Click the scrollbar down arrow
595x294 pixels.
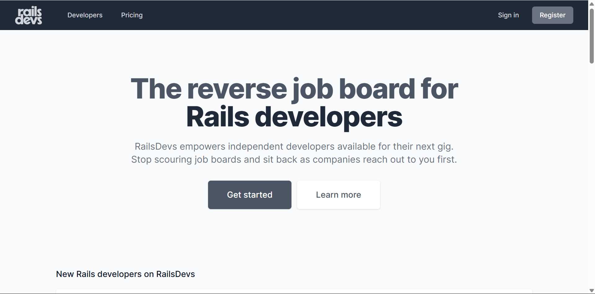(592, 291)
